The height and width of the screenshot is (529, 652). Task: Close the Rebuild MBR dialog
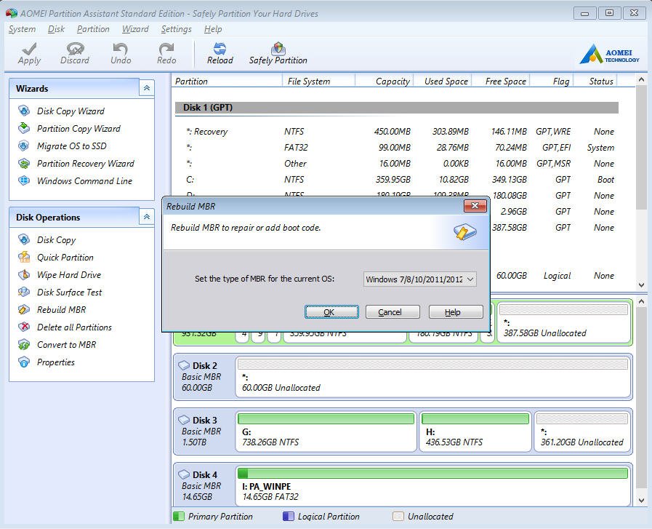475,207
